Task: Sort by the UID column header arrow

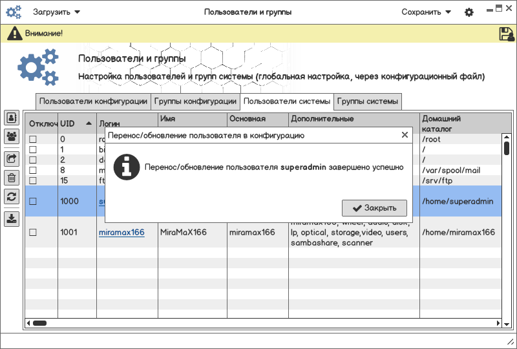Action: (89, 123)
